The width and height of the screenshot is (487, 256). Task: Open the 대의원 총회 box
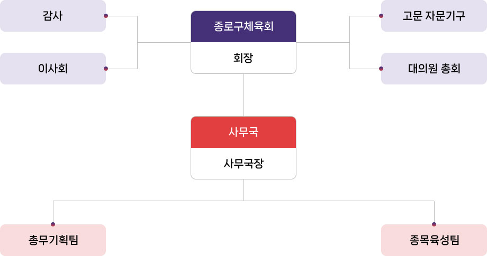click(x=434, y=69)
